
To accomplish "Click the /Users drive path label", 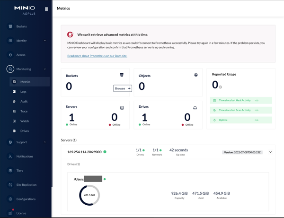I will [x=79, y=179].
